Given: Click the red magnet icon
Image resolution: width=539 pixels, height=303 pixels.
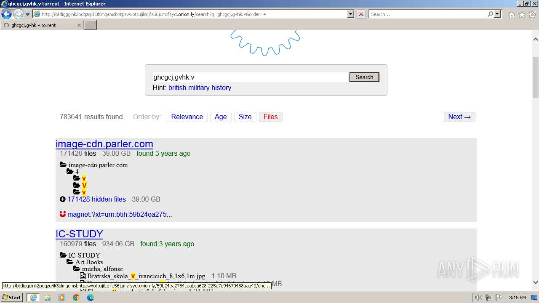Looking at the screenshot, I should 63,214.
